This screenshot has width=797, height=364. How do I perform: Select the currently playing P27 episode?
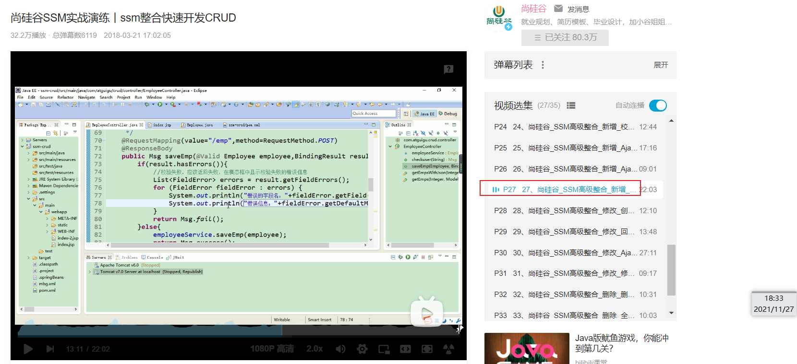coord(575,190)
